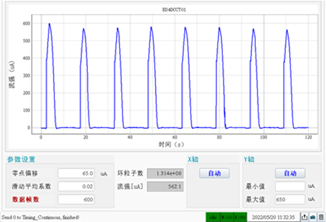The height and width of the screenshot is (222, 326).
Task: Click the first peak of the blue curve
Action: (49, 24)
